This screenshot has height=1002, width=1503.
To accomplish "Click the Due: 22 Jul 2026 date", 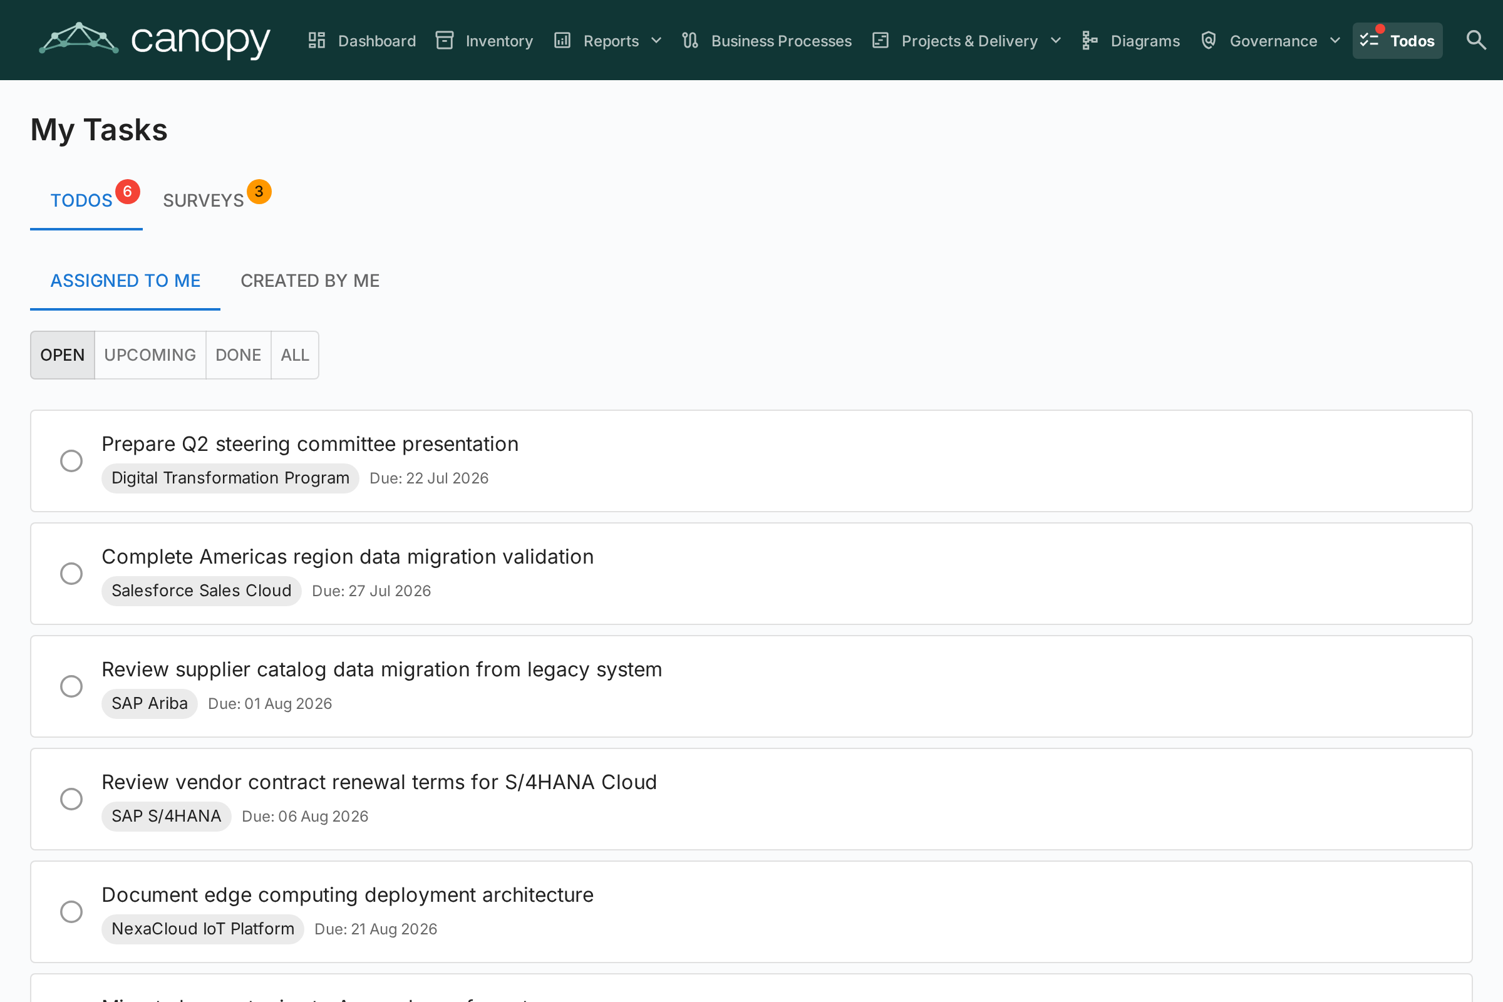I will tap(429, 478).
